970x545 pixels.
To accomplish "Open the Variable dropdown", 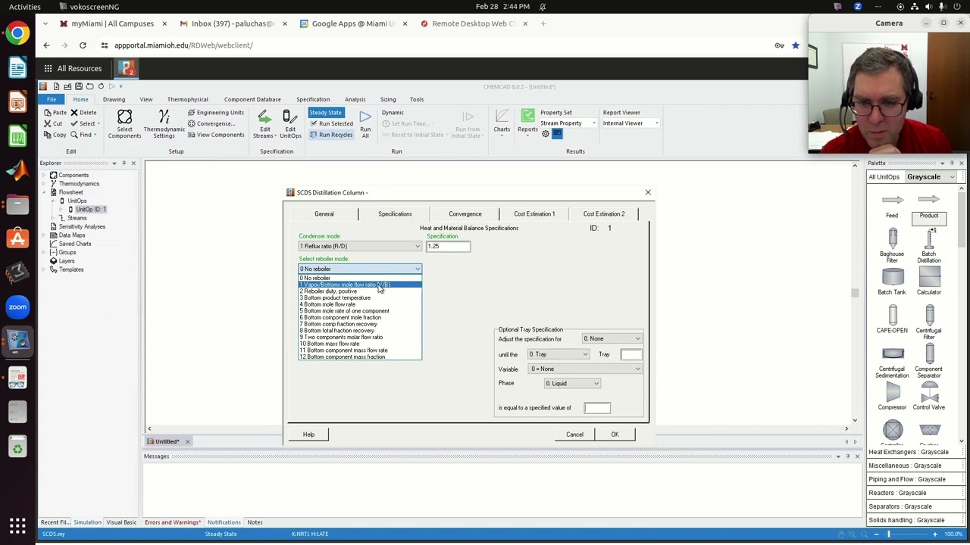I will click(x=585, y=369).
